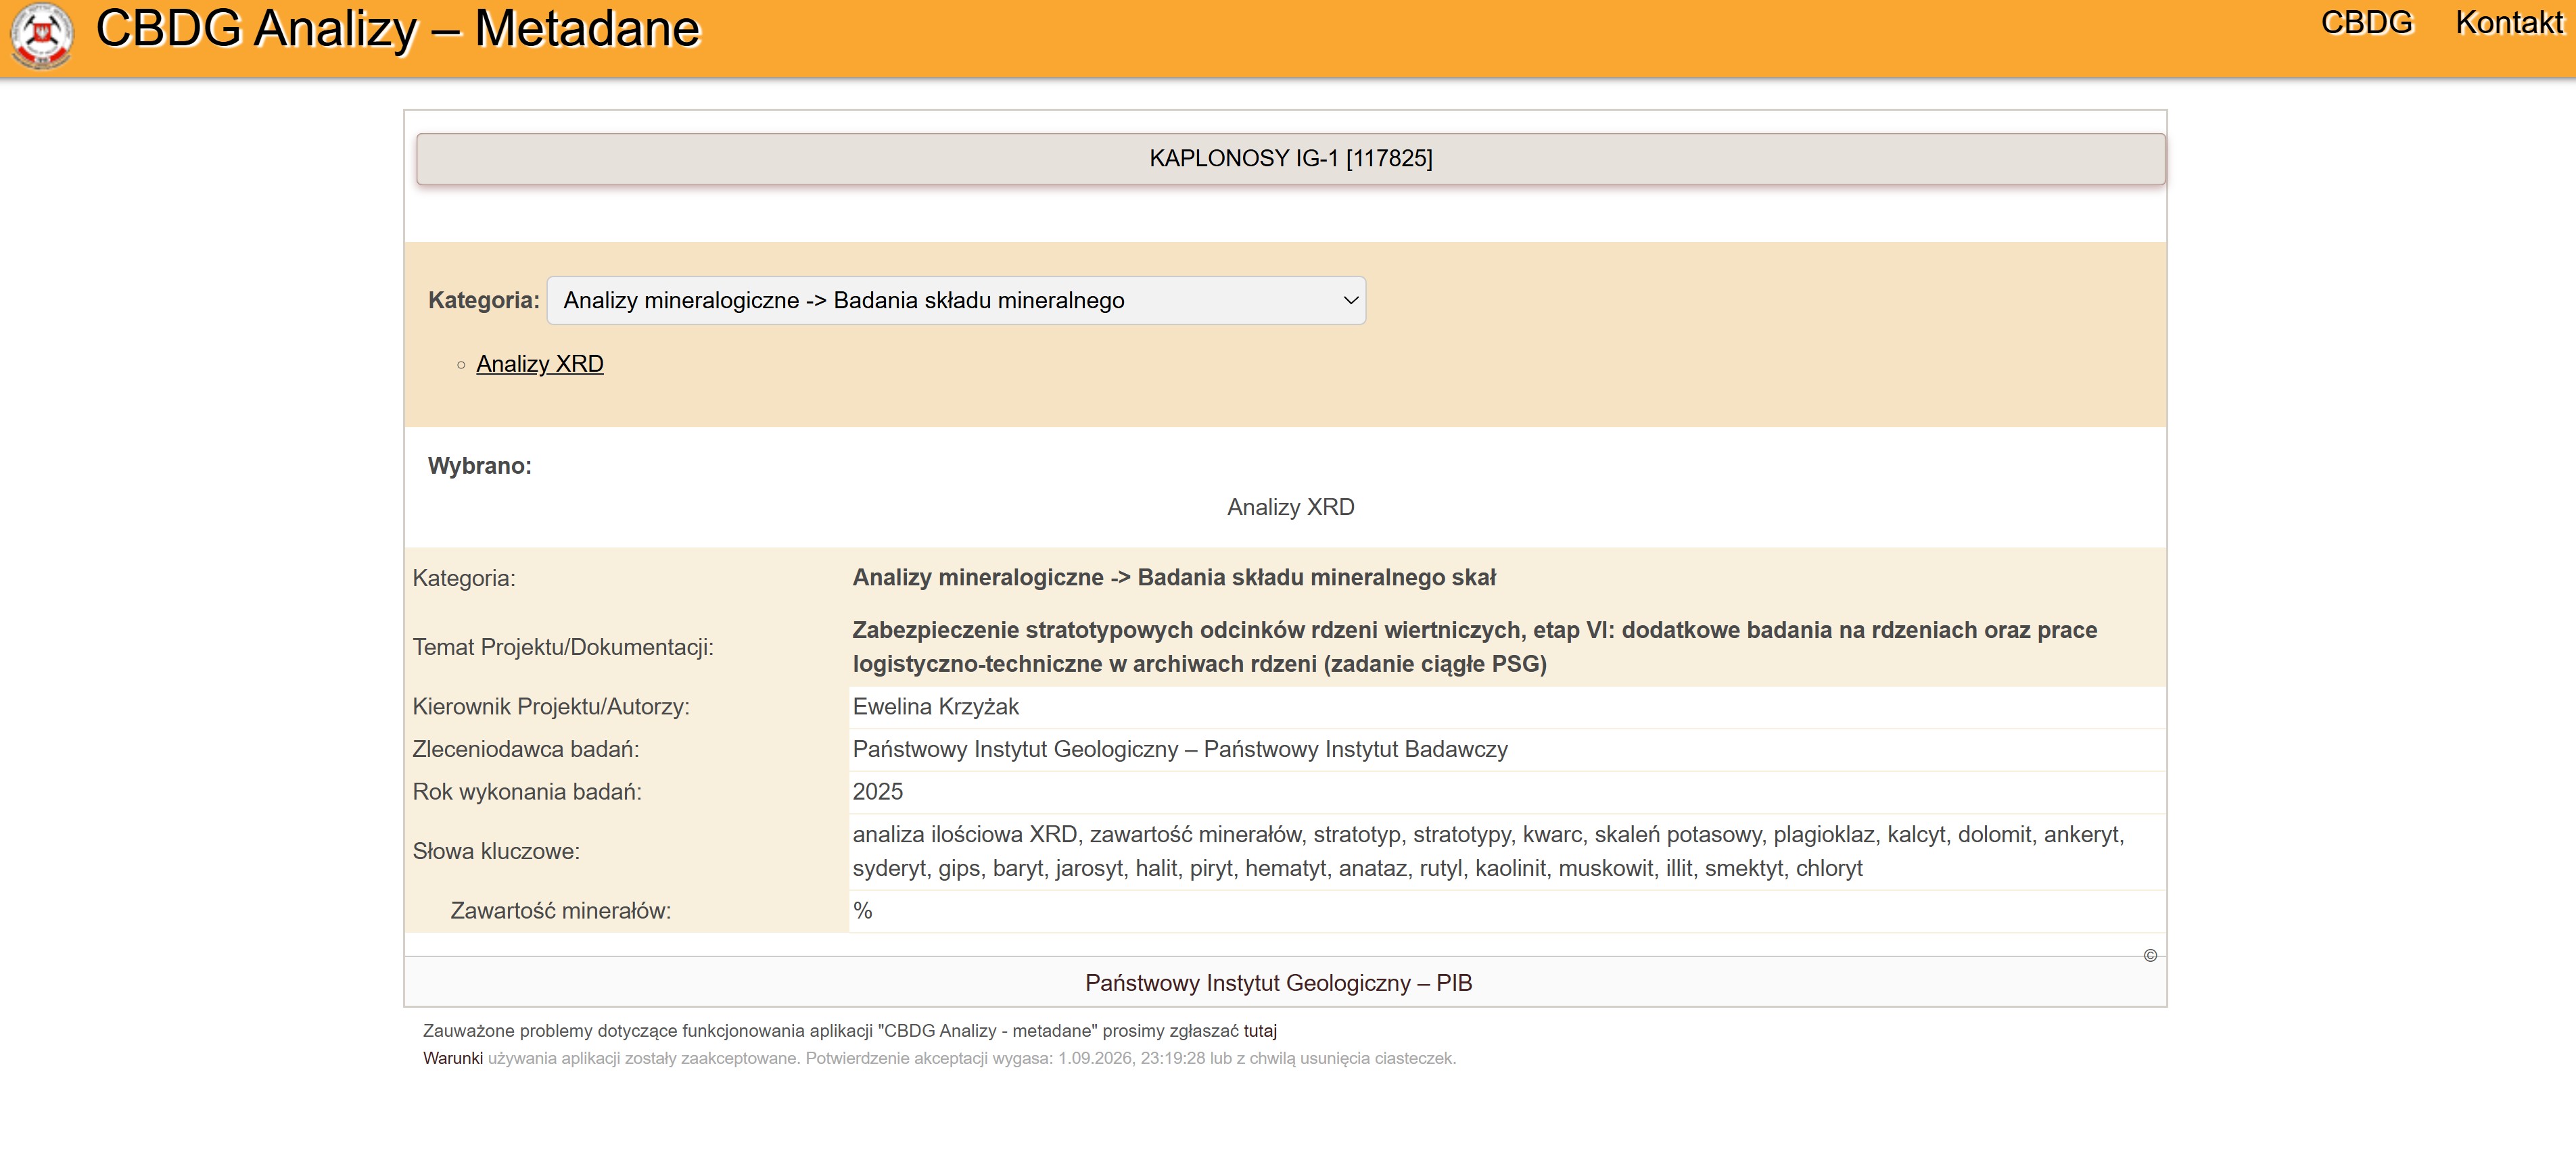Click the 'Temat Projektu/Dokumentacji:' label

563,648
